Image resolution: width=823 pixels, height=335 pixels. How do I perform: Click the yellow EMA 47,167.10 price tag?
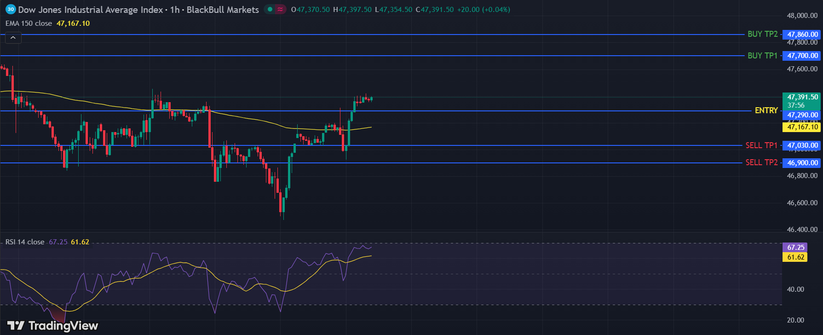pos(802,127)
